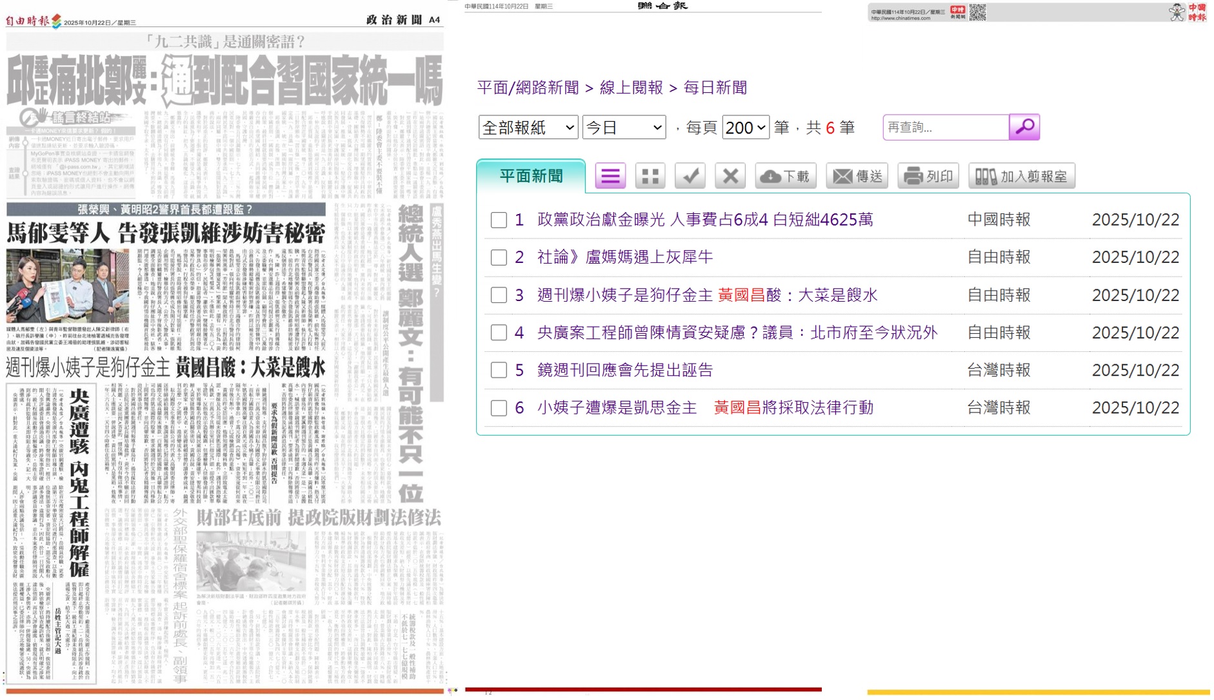Tick checkbox for row 3 週刊爆小姨子

click(499, 295)
